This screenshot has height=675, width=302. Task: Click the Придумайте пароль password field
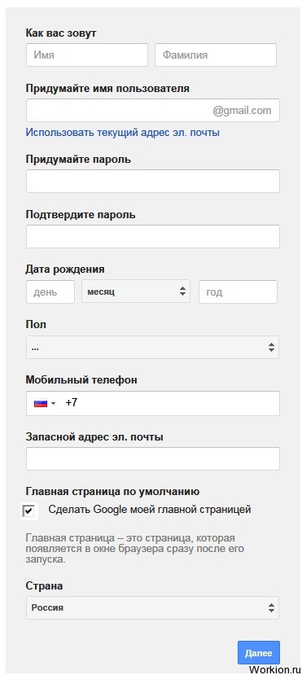[153, 182]
